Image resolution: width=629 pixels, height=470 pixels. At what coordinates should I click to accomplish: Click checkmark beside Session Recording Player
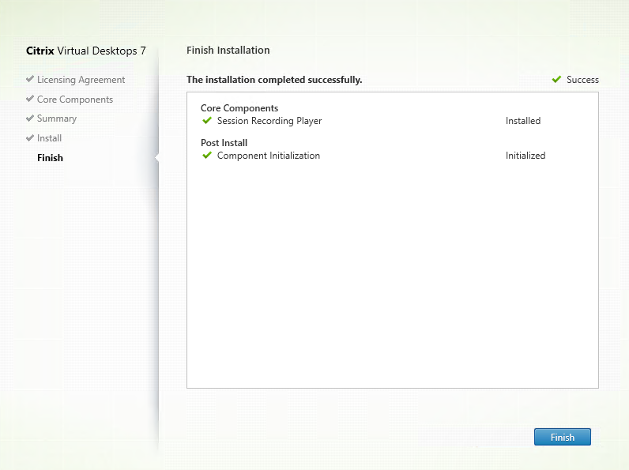tap(207, 121)
